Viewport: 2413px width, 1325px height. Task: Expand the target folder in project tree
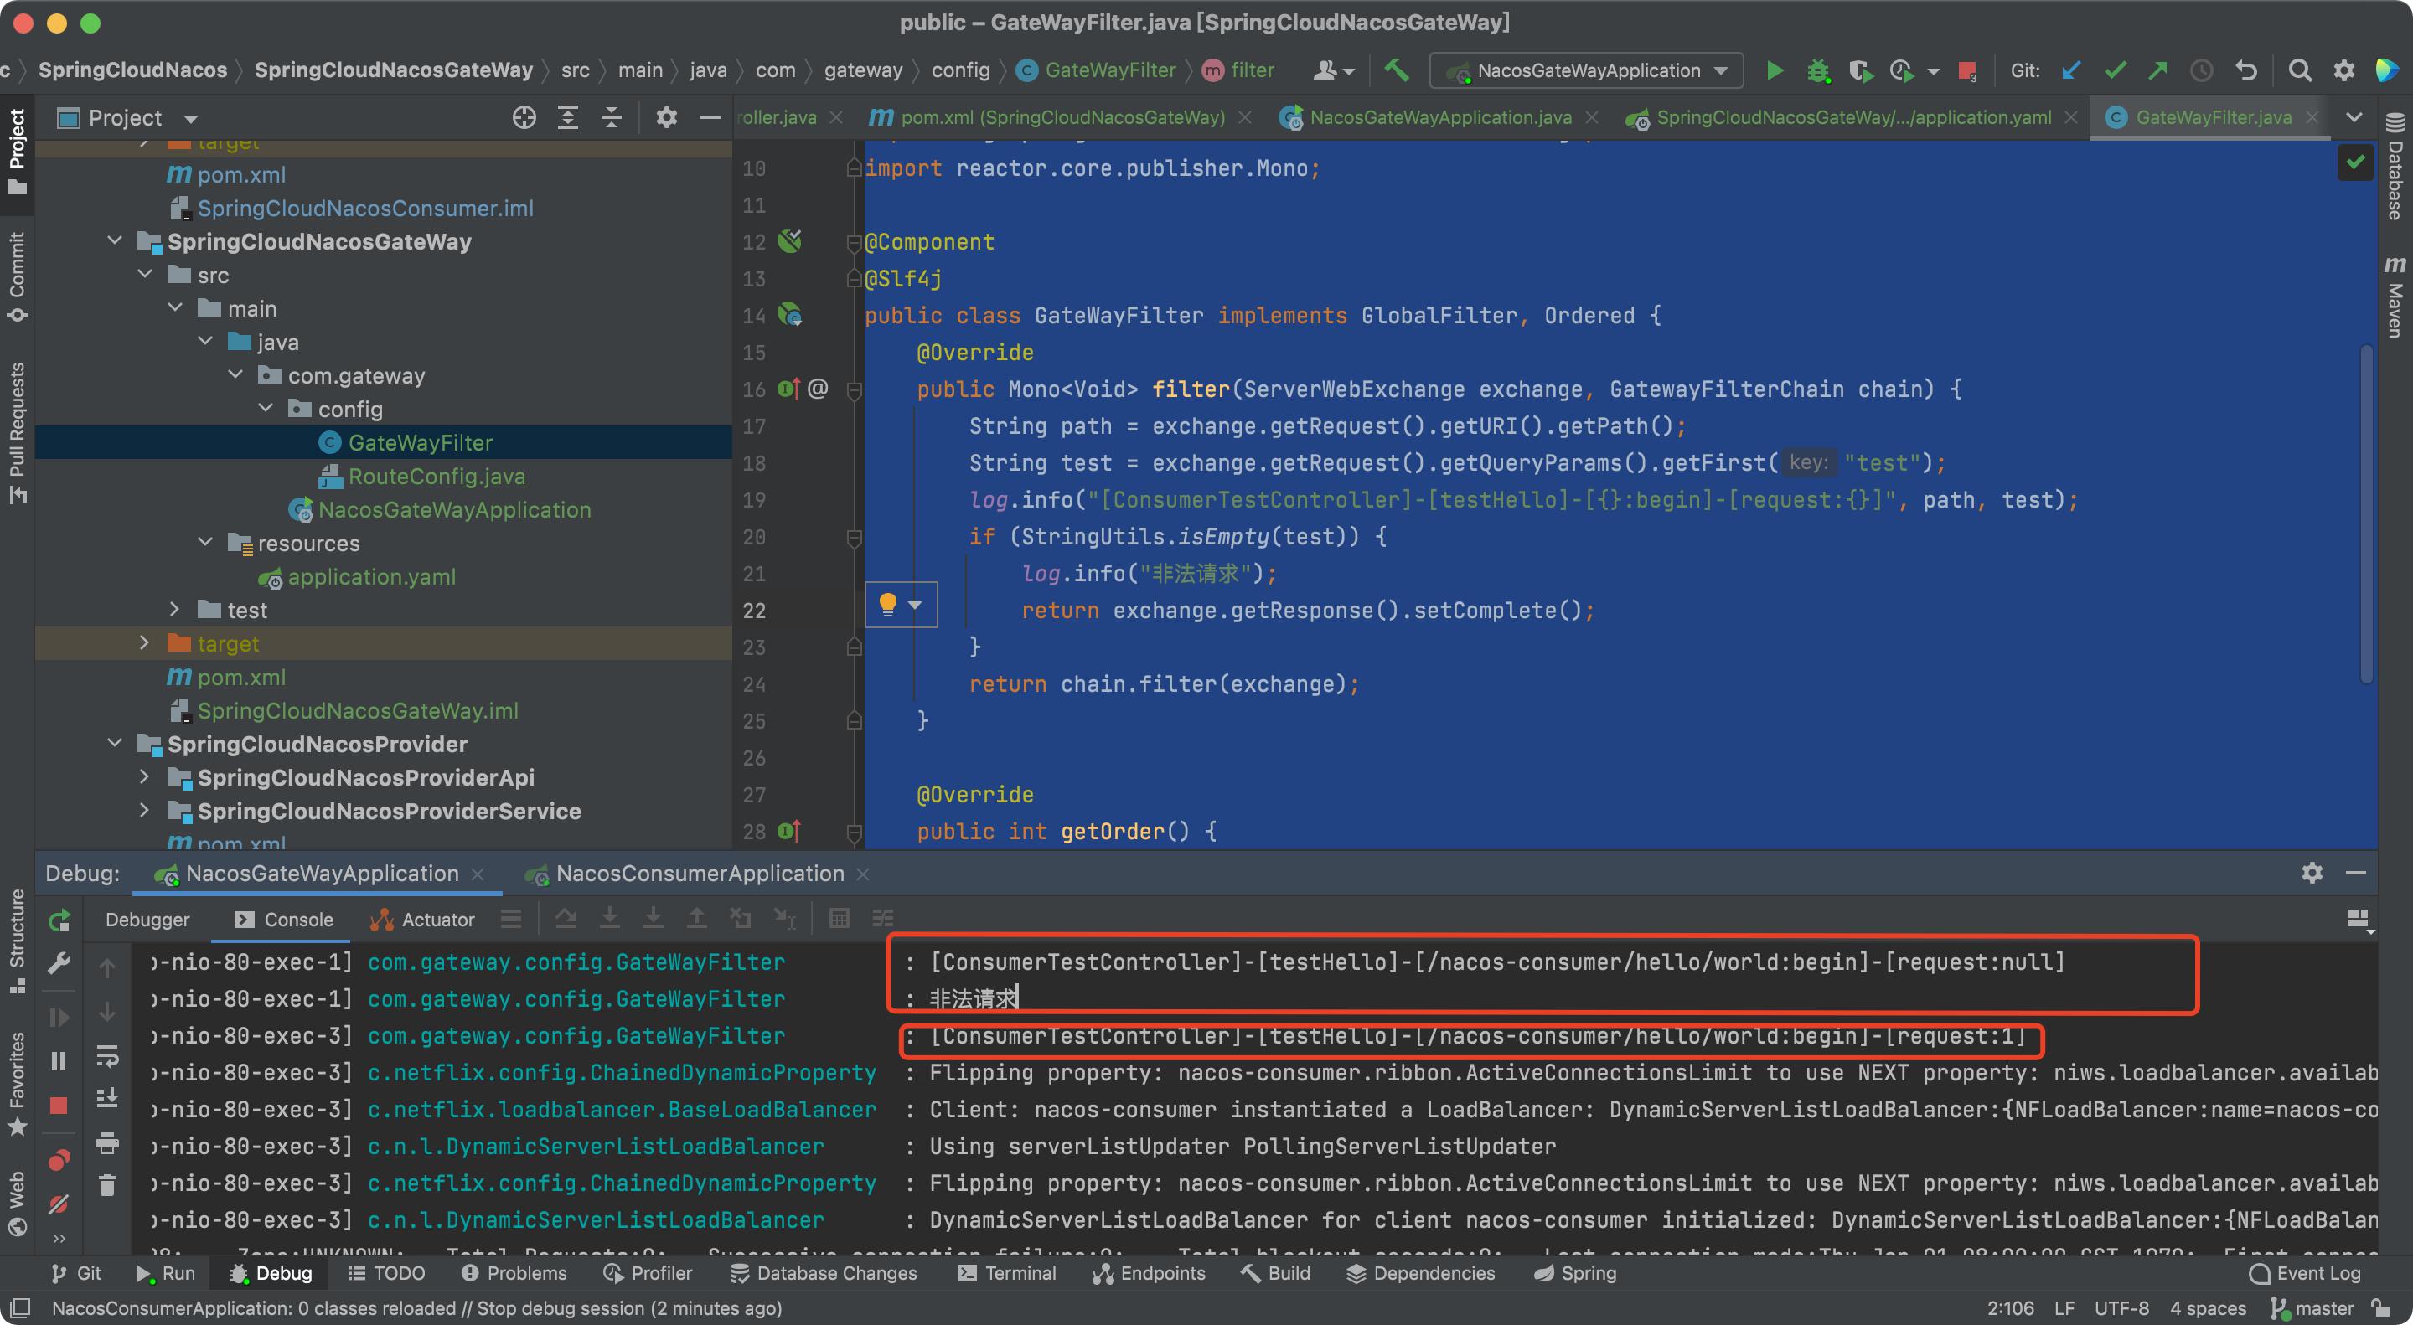pos(144,643)
